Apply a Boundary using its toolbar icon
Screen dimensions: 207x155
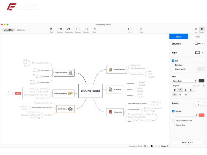(86, 29)
